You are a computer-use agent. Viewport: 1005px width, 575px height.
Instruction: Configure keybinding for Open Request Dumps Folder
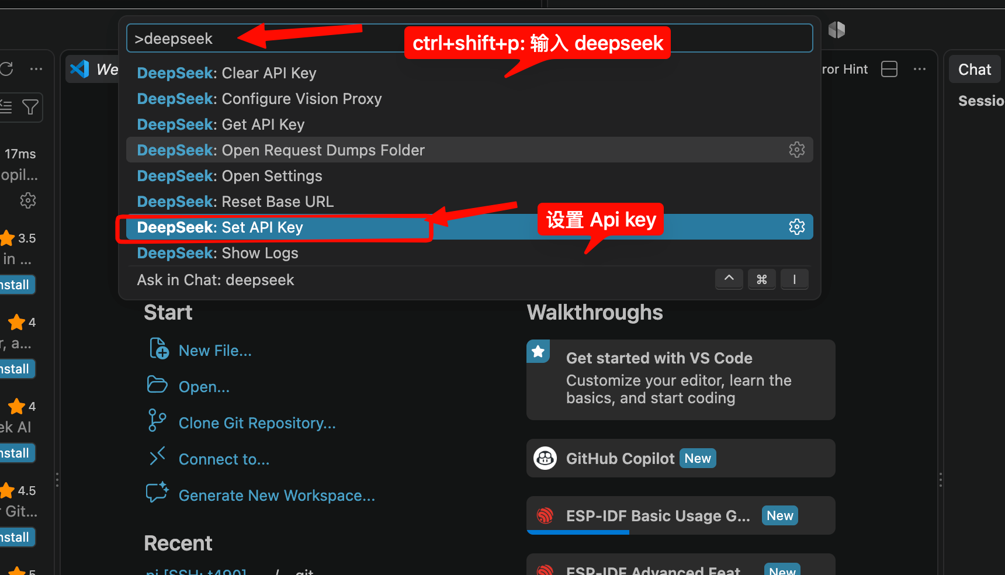coord(797,150)
